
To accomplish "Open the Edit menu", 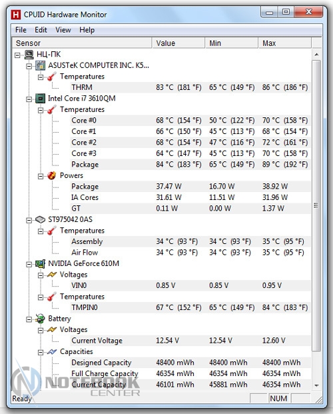I will point(41,30).
